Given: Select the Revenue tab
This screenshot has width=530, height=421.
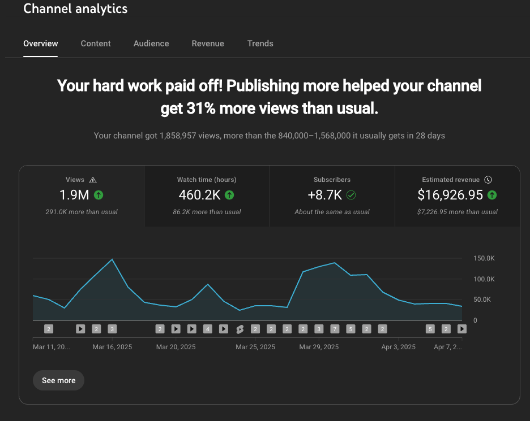Looking at the screenshot, I should click(207, 44).
